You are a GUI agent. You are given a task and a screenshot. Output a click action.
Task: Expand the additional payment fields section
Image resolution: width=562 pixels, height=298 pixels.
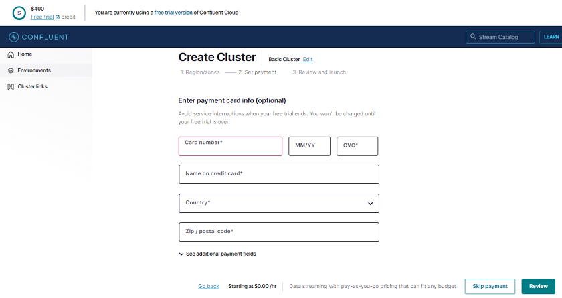point(217,254)
